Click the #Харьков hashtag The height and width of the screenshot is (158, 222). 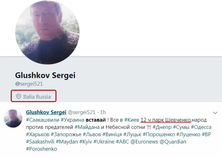click(x=38, y=134)
